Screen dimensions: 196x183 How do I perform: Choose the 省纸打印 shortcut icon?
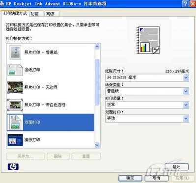click(x=15, y=70)
